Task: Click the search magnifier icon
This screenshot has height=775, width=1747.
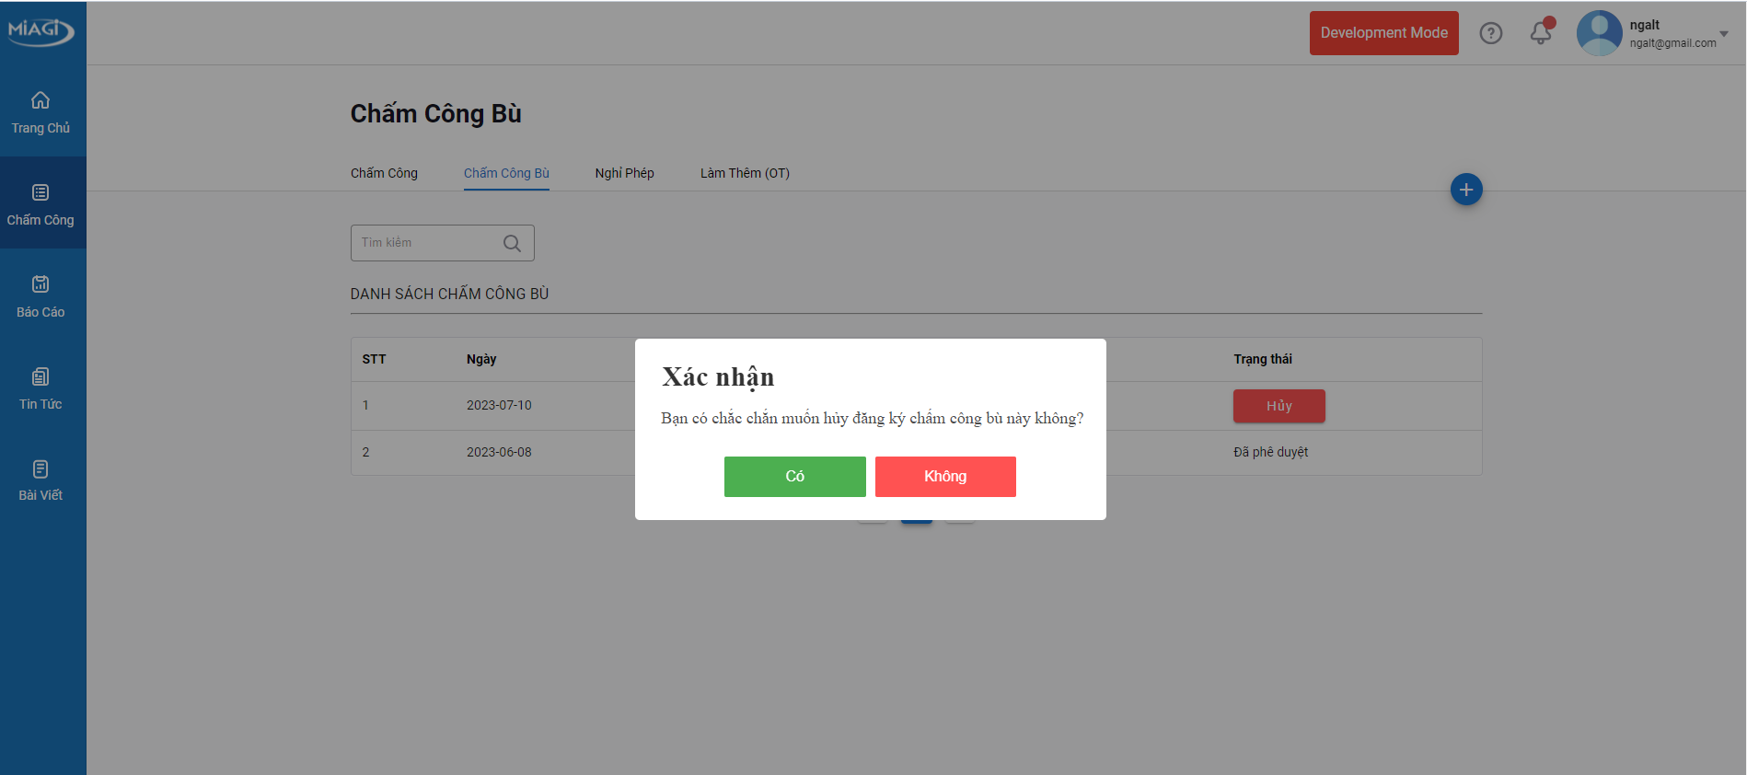Action: click(x=512, y=243)
